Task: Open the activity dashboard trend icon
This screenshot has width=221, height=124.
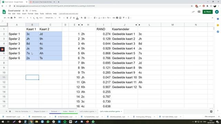Action: 193,12
